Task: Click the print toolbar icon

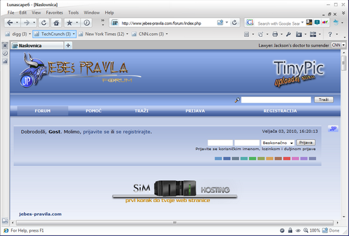Action: coord(275,34)
